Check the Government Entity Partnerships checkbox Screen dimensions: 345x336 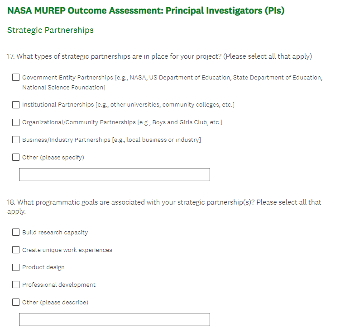(16, 78)
